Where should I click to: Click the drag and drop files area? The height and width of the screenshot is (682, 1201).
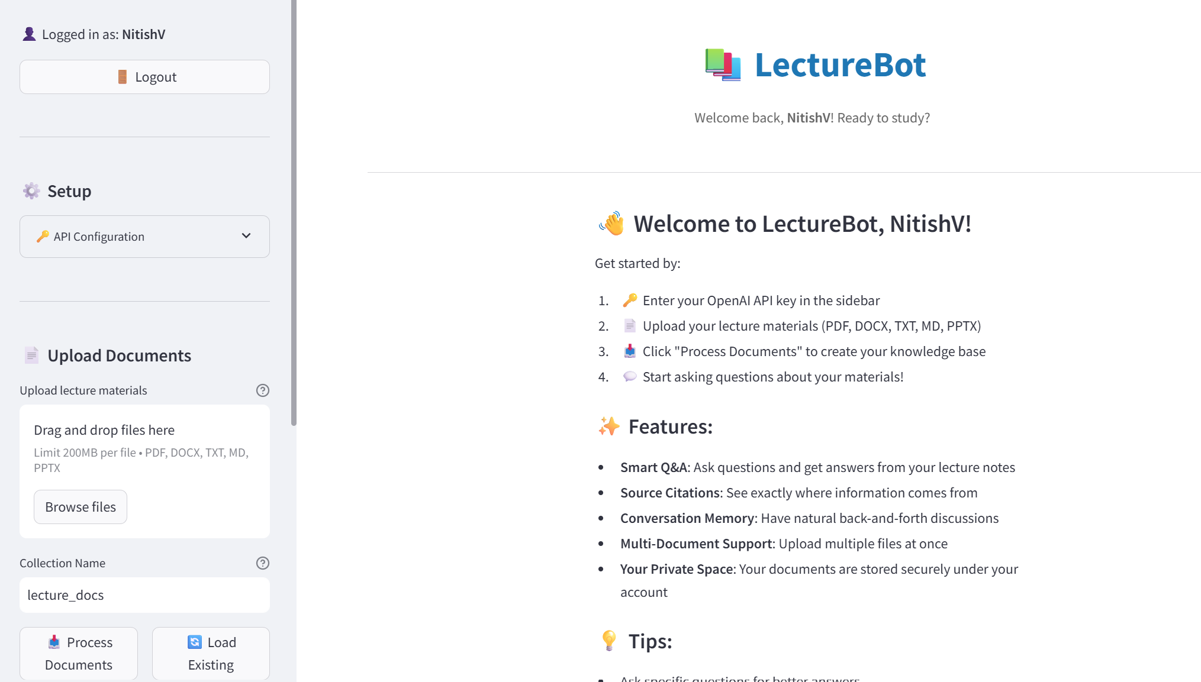tap(144, 471)
